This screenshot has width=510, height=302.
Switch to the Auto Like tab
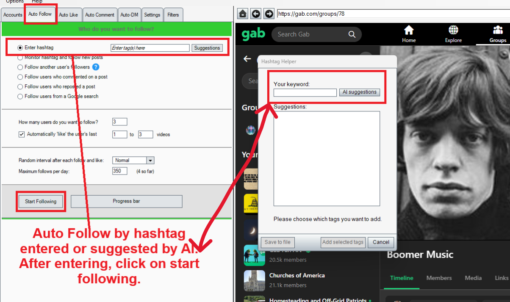[x=68, y=15]
